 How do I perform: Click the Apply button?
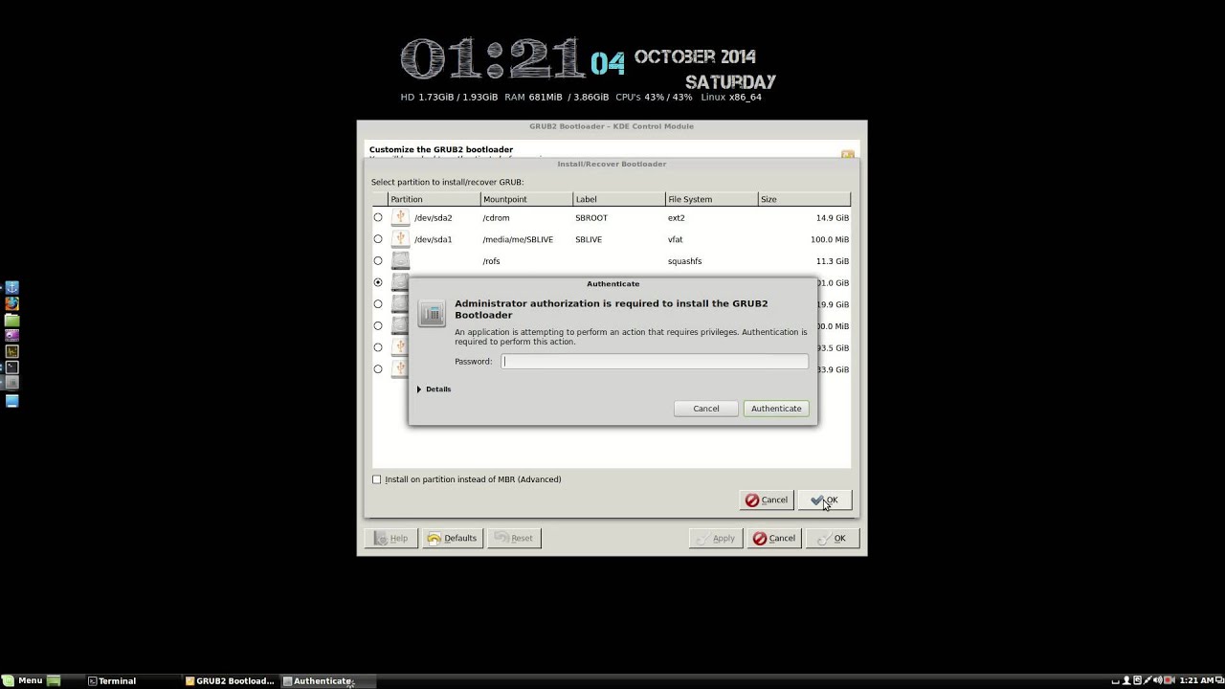[x=716, y=538]
